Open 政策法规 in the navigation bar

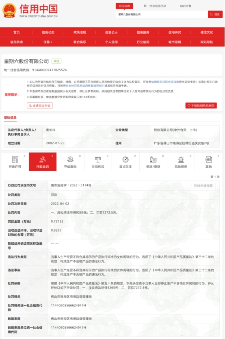click(80, 32)
